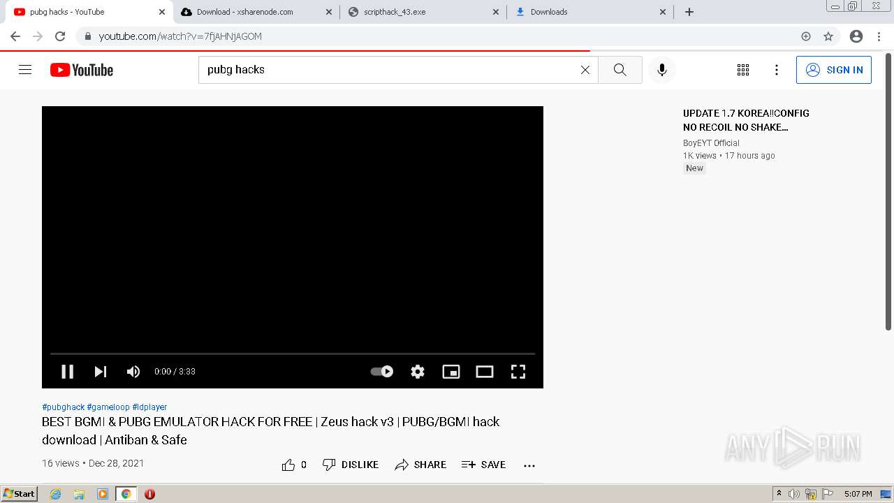The image size is (894, 503).
Task: Pause the video
Action: [68, 372]
